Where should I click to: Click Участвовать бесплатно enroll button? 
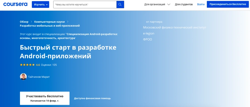point(45,98)
